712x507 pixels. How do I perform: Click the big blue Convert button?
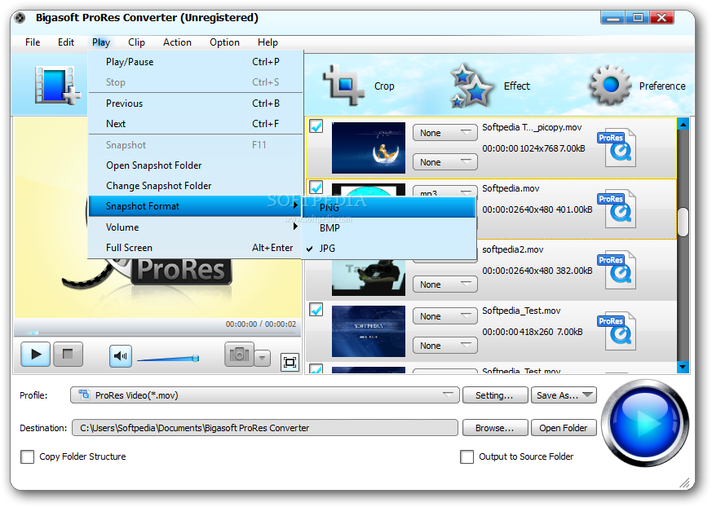(x=646, y=424)
